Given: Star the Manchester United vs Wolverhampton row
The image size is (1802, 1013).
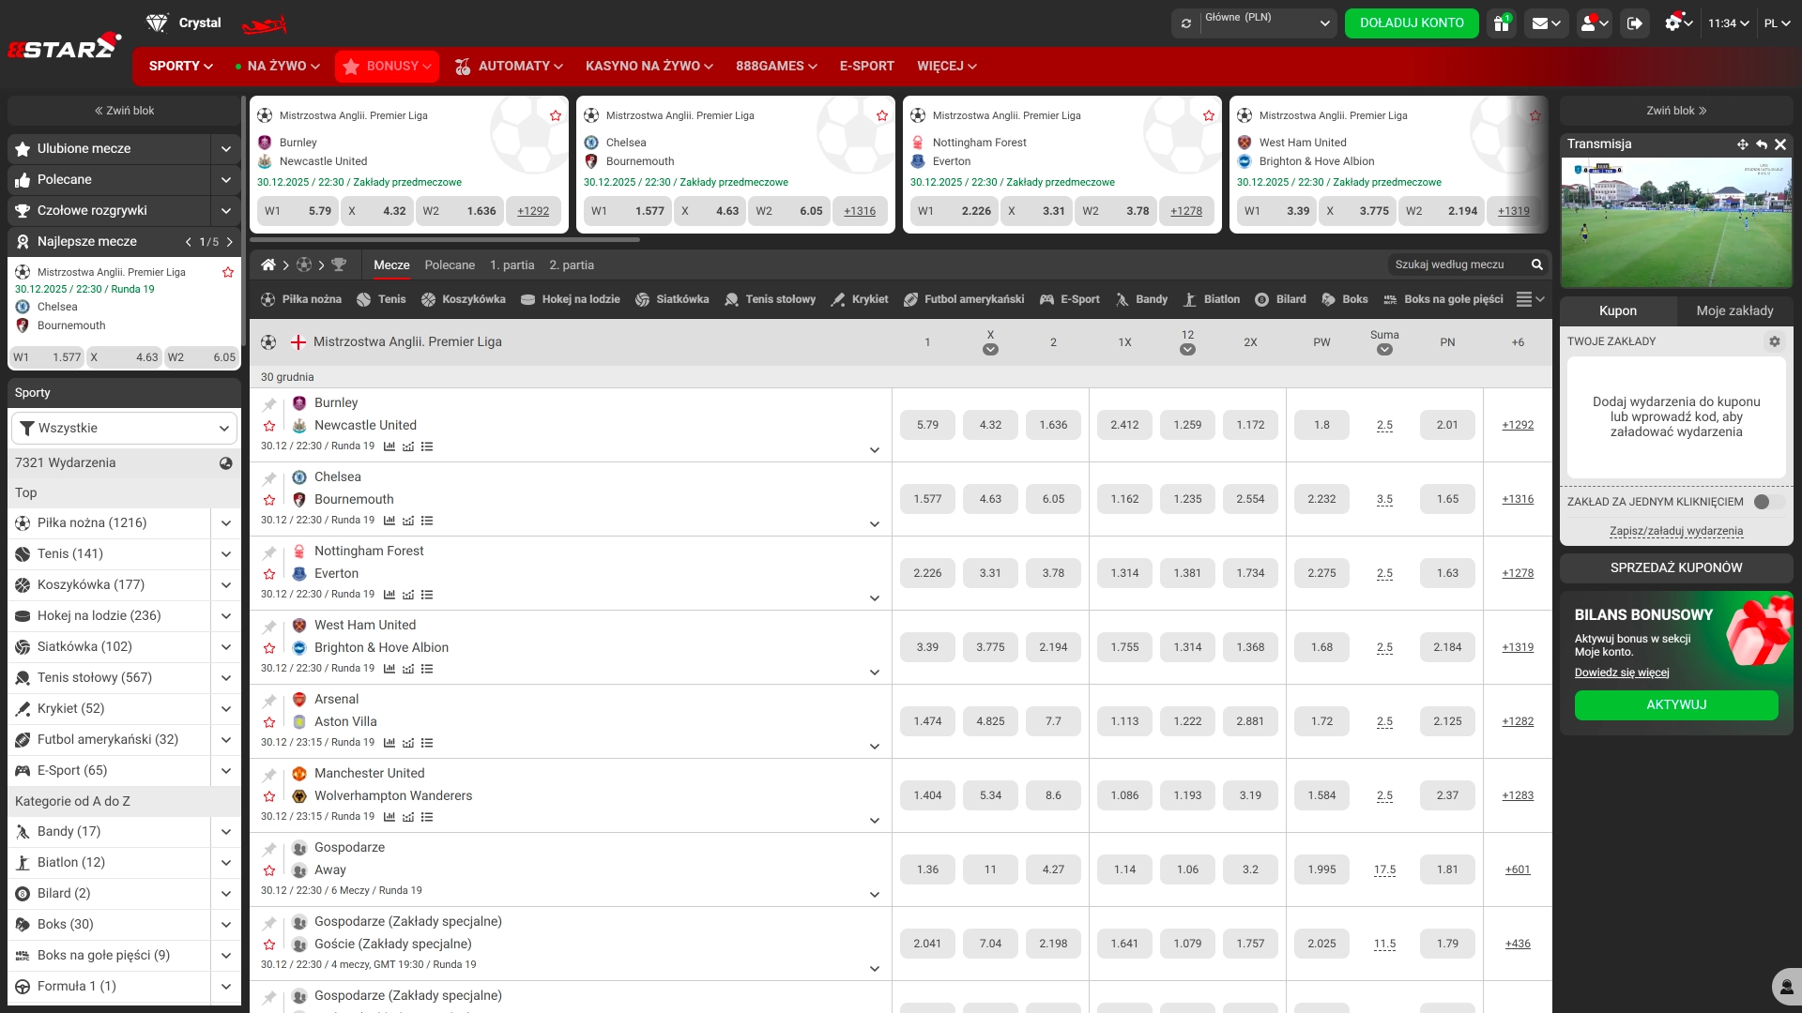Looking at the screenshot, I should (269, 796).
